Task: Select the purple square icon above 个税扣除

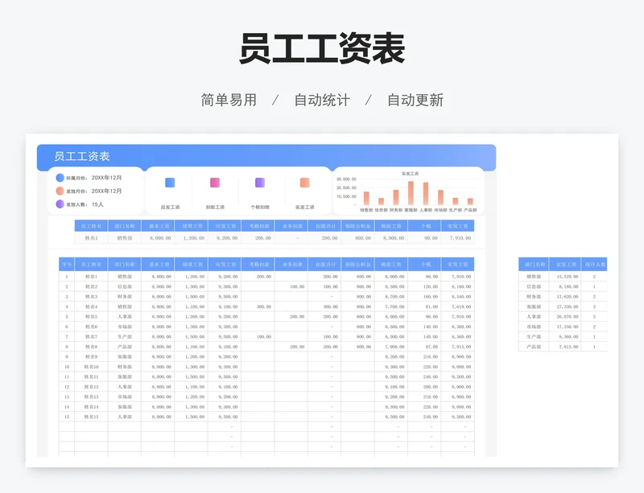Action: 259,183
